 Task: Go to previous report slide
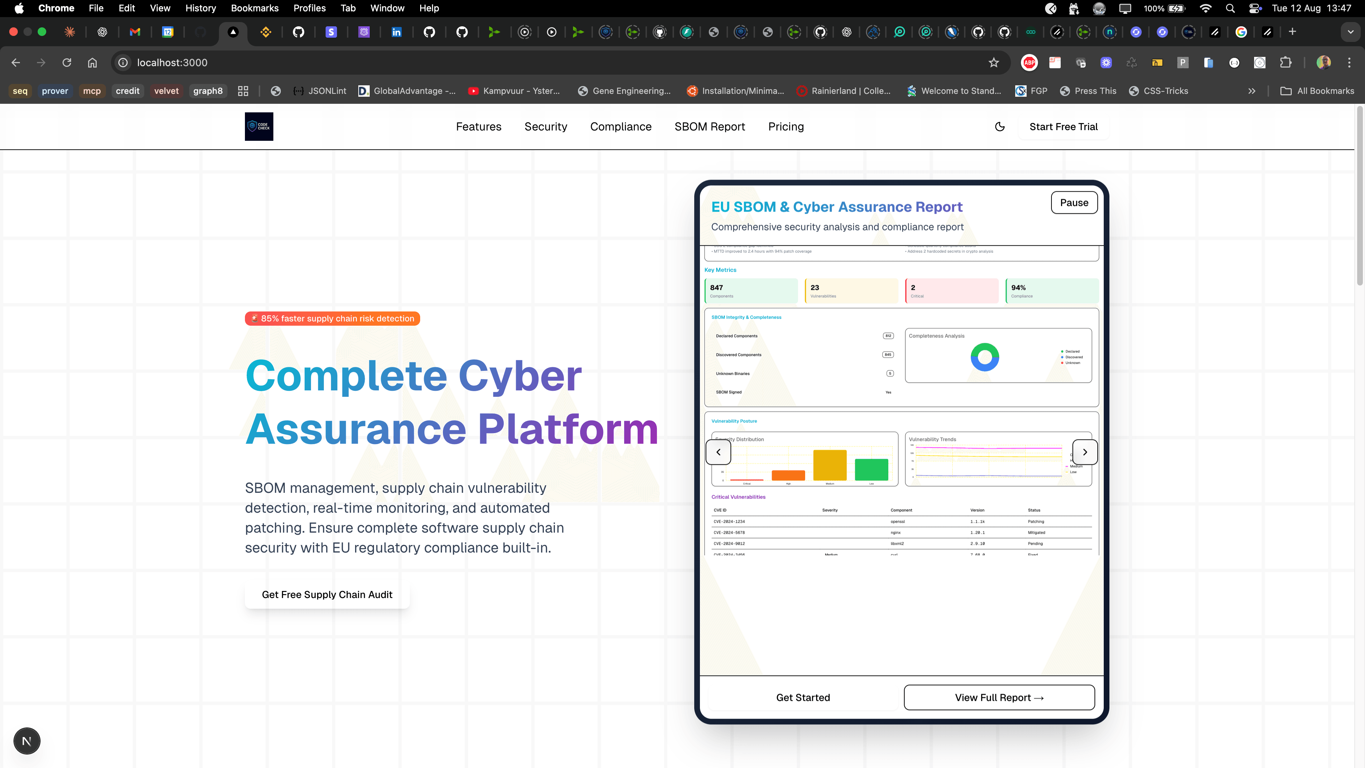click(x=718, y=452)
